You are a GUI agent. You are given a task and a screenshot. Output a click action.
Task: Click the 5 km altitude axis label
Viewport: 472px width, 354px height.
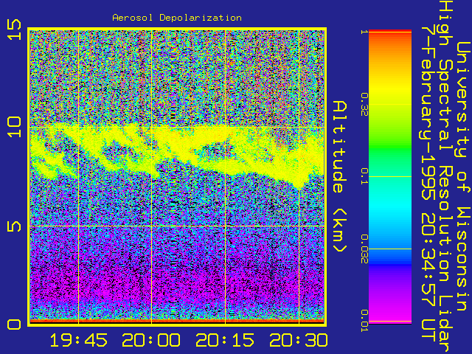[x=15, y=226]
